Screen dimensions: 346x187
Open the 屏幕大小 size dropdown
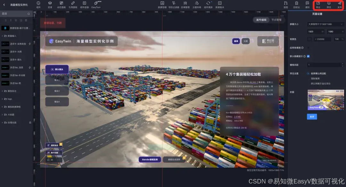coord(325,24)
